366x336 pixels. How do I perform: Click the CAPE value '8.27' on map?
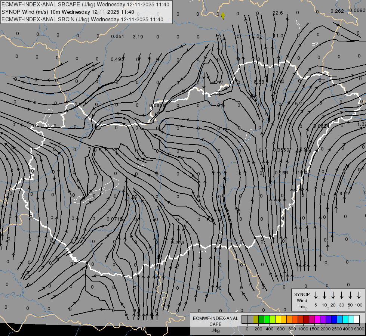(345, 194)
